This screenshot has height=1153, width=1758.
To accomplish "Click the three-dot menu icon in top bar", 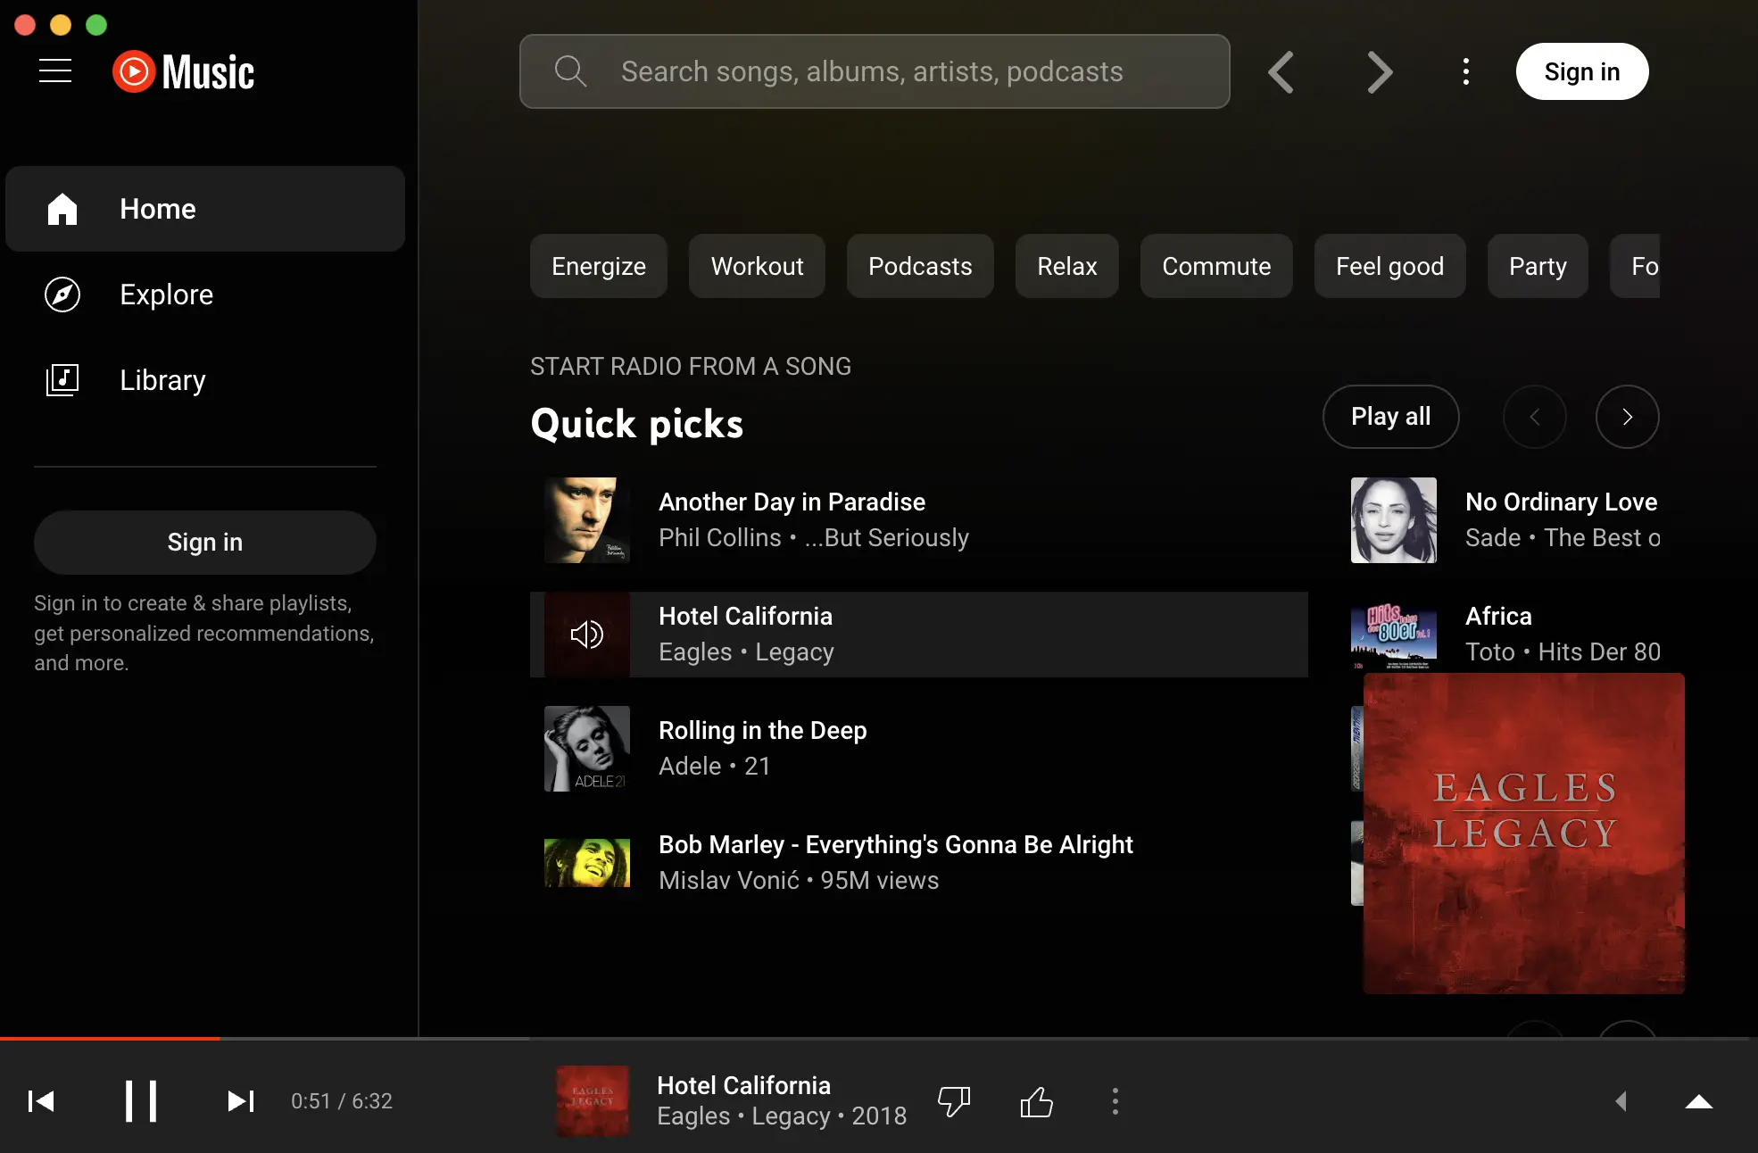I will [x=1466, y=71].
